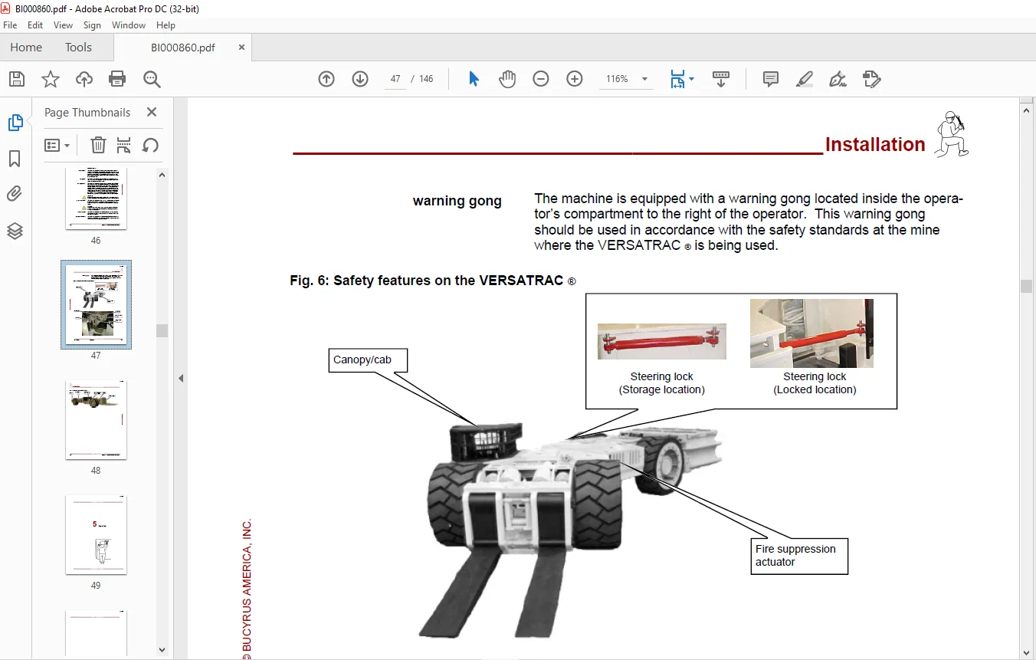Select the page 49 thumbnail
The image size is (1036, 660).
(x=96, y=534)
